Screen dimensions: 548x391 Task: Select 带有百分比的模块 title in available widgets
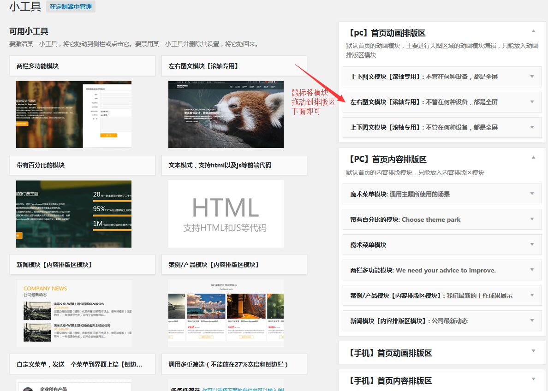click(x=41, y=165)
